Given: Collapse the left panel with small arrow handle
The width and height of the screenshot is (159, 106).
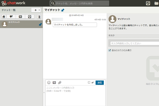Looking at the screenshot, I should point(44,92).
